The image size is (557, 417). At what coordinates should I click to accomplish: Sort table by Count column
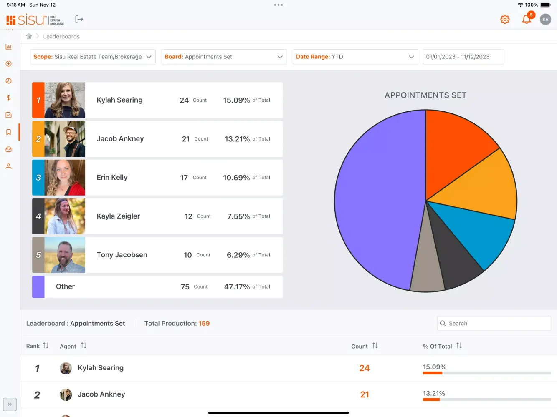(375, 346)
